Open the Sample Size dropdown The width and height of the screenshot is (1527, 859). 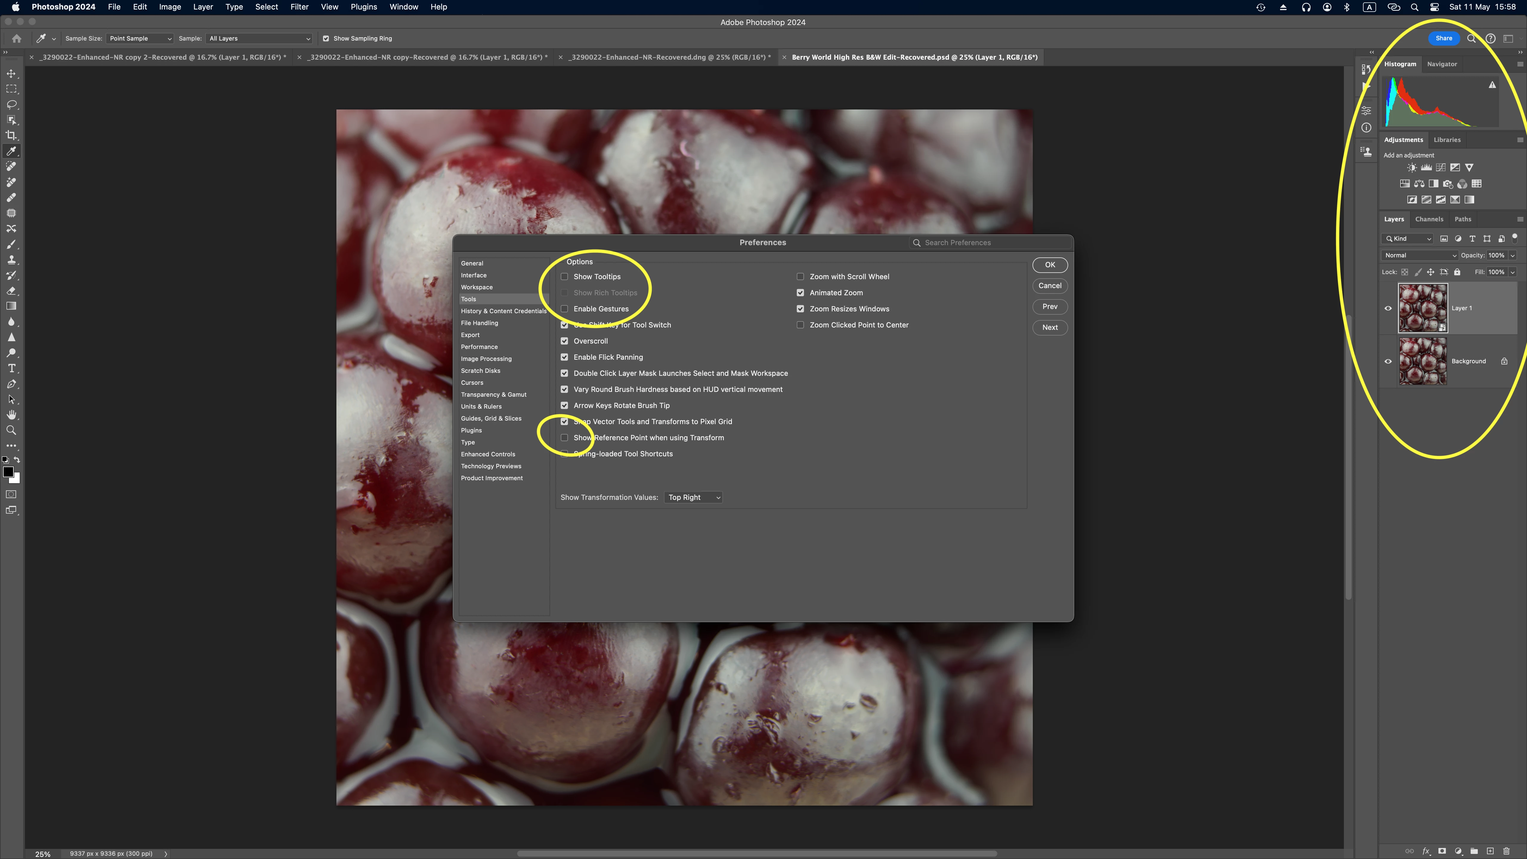[x=140, y=38]
